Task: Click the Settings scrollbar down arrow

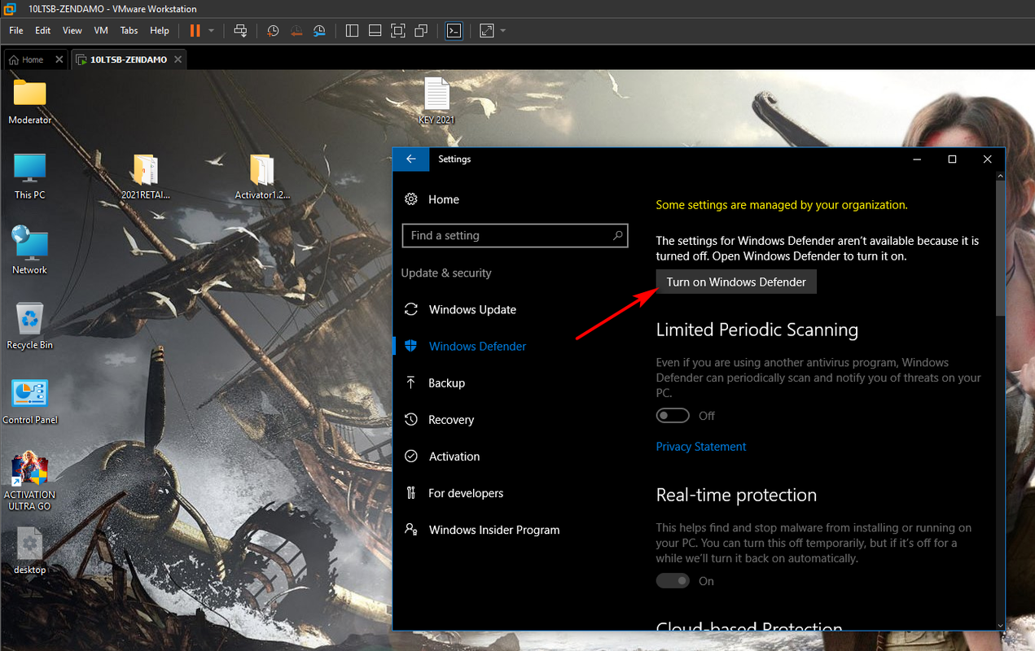Action: pyautogui.click(x=1000, y=625)
